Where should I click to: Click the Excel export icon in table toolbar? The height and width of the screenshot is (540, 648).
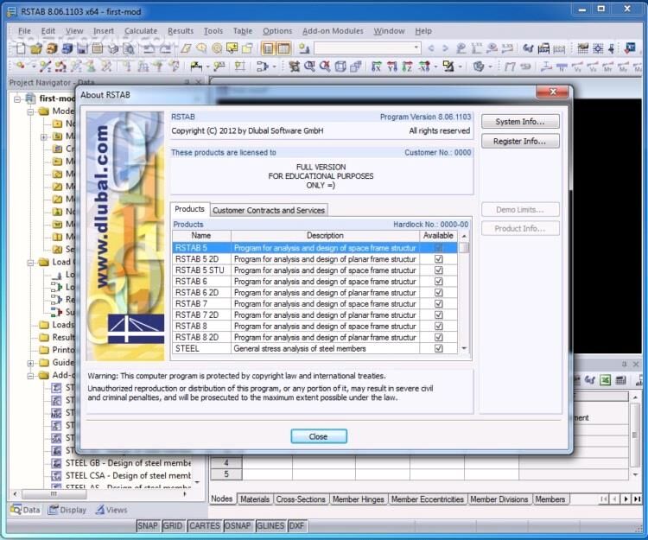pyautogui.click(x=607, y=380)
